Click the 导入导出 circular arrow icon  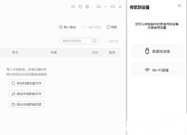[61, 27]
